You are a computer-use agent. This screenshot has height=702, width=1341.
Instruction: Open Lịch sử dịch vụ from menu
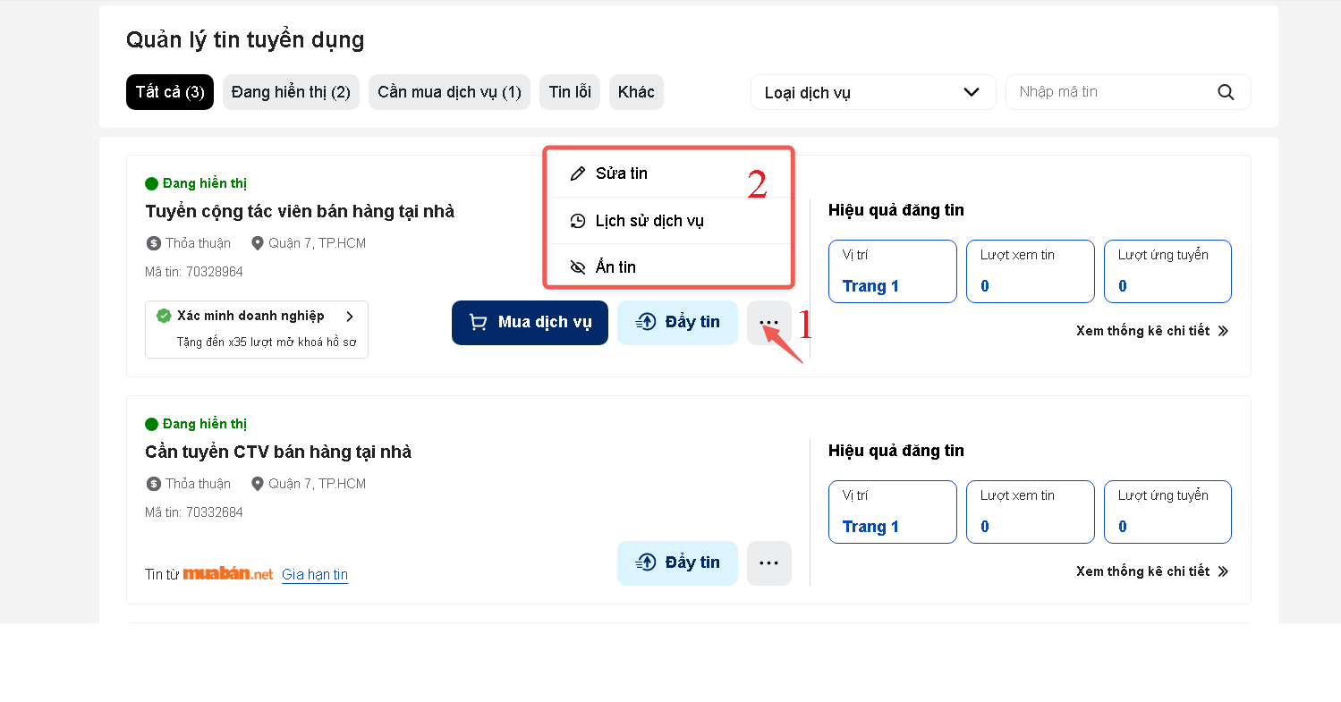tap(649, 221)
